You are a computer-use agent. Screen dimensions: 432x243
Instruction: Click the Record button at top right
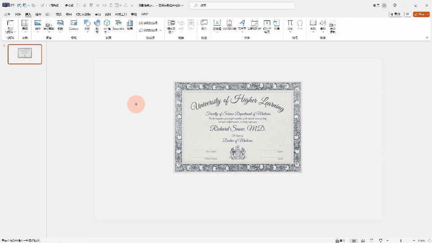coord(395,14)
